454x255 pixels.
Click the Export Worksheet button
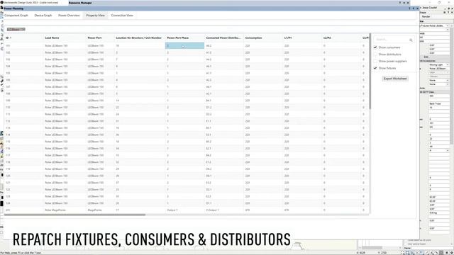point(395,79)
